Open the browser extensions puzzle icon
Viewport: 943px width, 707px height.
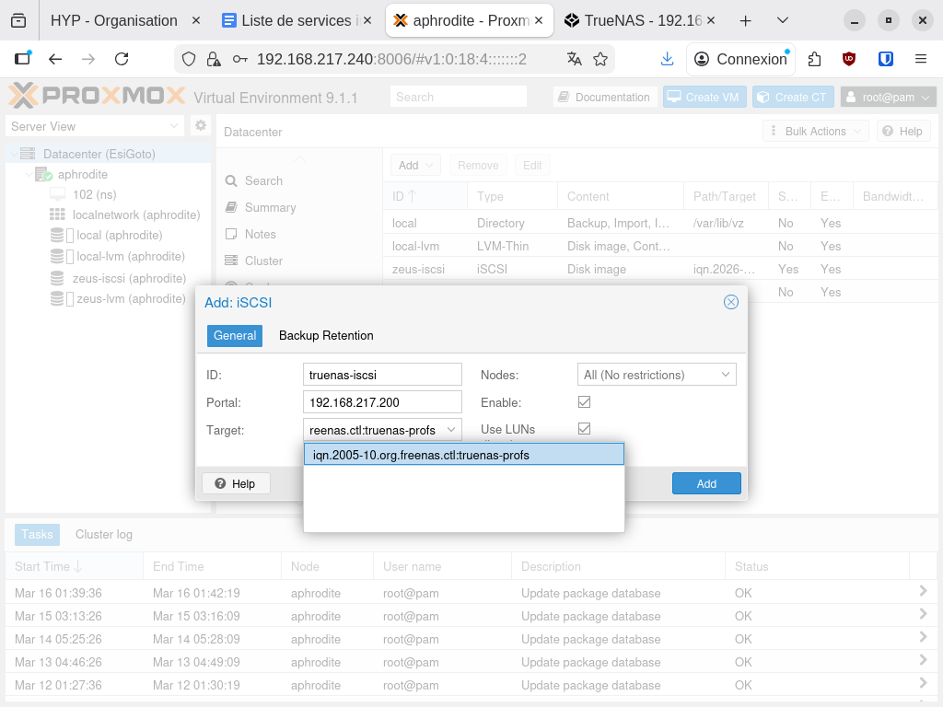coord(814,59)
